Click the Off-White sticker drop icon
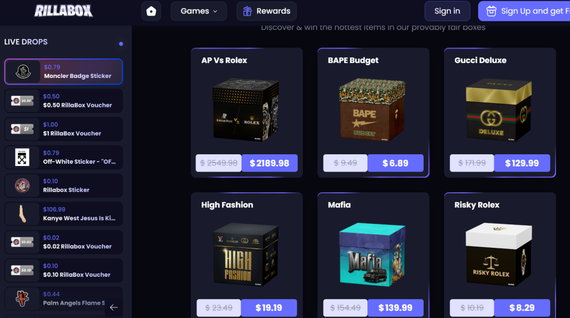Screen dimensions: 570x318 (x=22, y=158)
